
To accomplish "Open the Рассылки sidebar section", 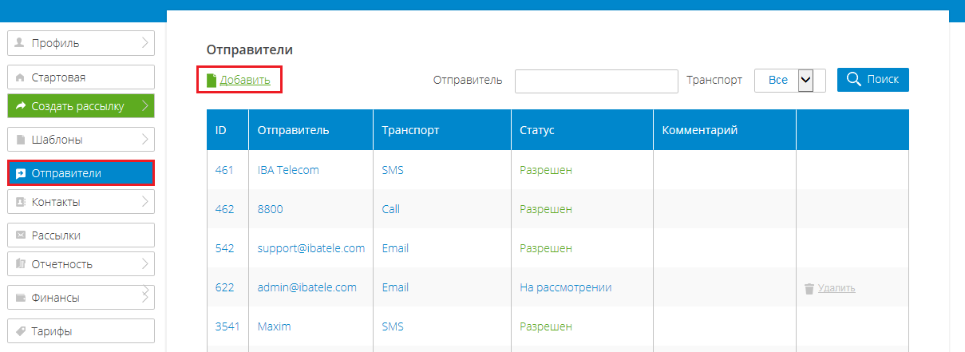I will 81,235.
